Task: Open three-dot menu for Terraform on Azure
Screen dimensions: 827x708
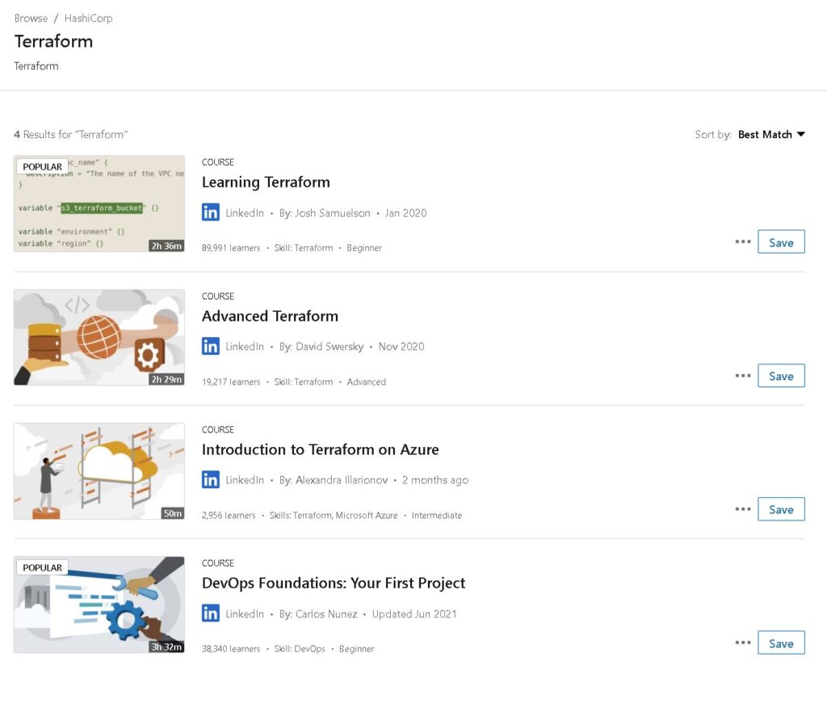Action: [x=743, y=509]
